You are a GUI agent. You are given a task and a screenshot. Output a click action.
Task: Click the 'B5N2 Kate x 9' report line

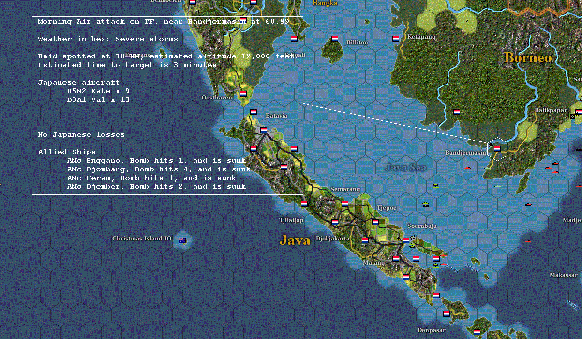click(x=98, y=91)
